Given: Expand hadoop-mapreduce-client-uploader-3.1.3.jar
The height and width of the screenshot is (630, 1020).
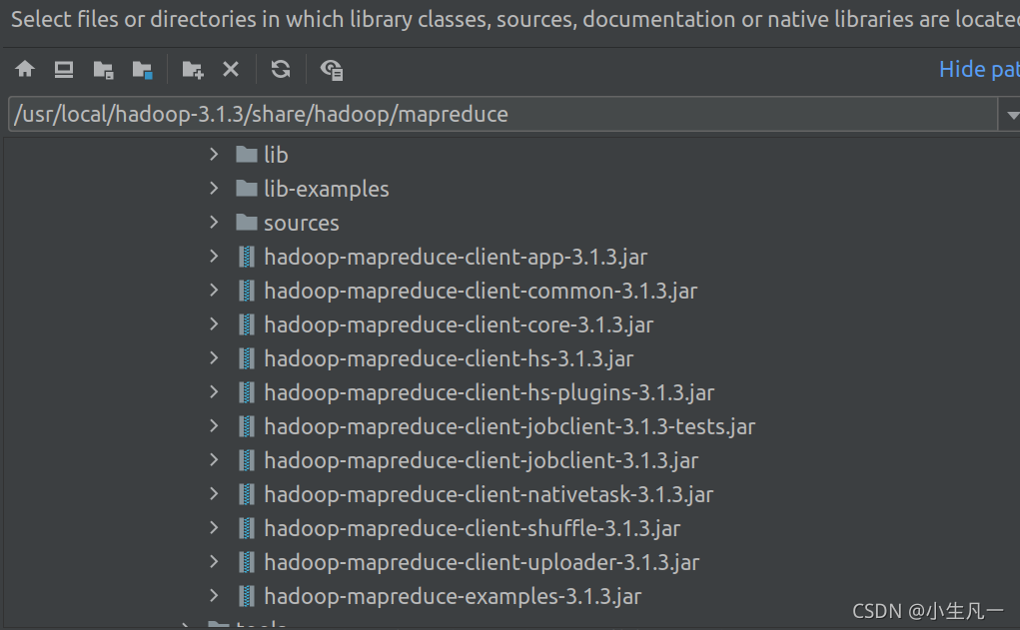Looking at the screenshot, I should (214, 562).
